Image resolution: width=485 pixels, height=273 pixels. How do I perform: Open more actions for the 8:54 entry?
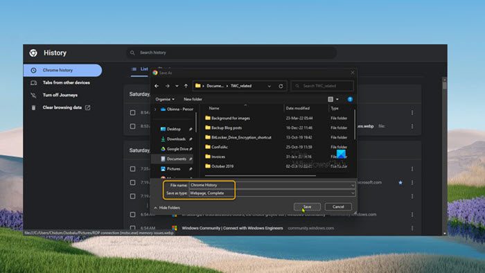pos(412,112)
